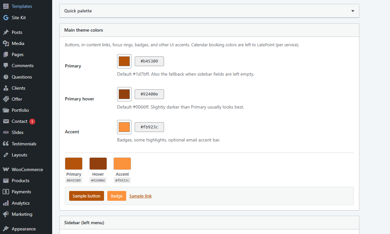Screen dimensions: 390x234
Task: Expand the Quick palette dropdown arrow
Action: coord(352,11)
